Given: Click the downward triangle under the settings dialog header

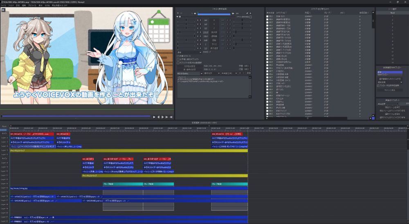Looking at the screenshot, I should pyautogui.click(x=178, y=16).
